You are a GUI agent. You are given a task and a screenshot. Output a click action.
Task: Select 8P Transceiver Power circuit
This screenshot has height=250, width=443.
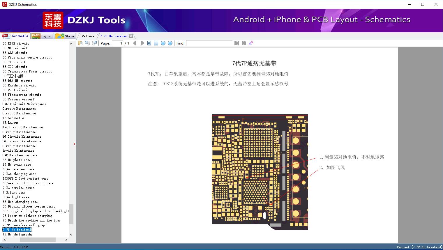click(27, 71)
